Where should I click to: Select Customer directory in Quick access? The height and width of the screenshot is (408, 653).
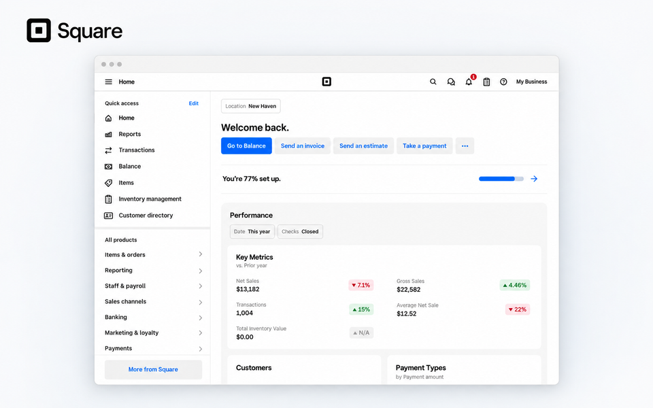[146, 216]
